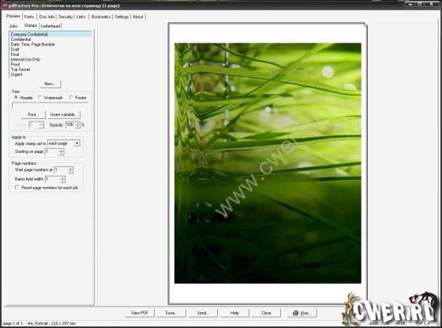The image size is (442, 328).
Task: Select the Final stamp
Action: (x=51, y=54)
